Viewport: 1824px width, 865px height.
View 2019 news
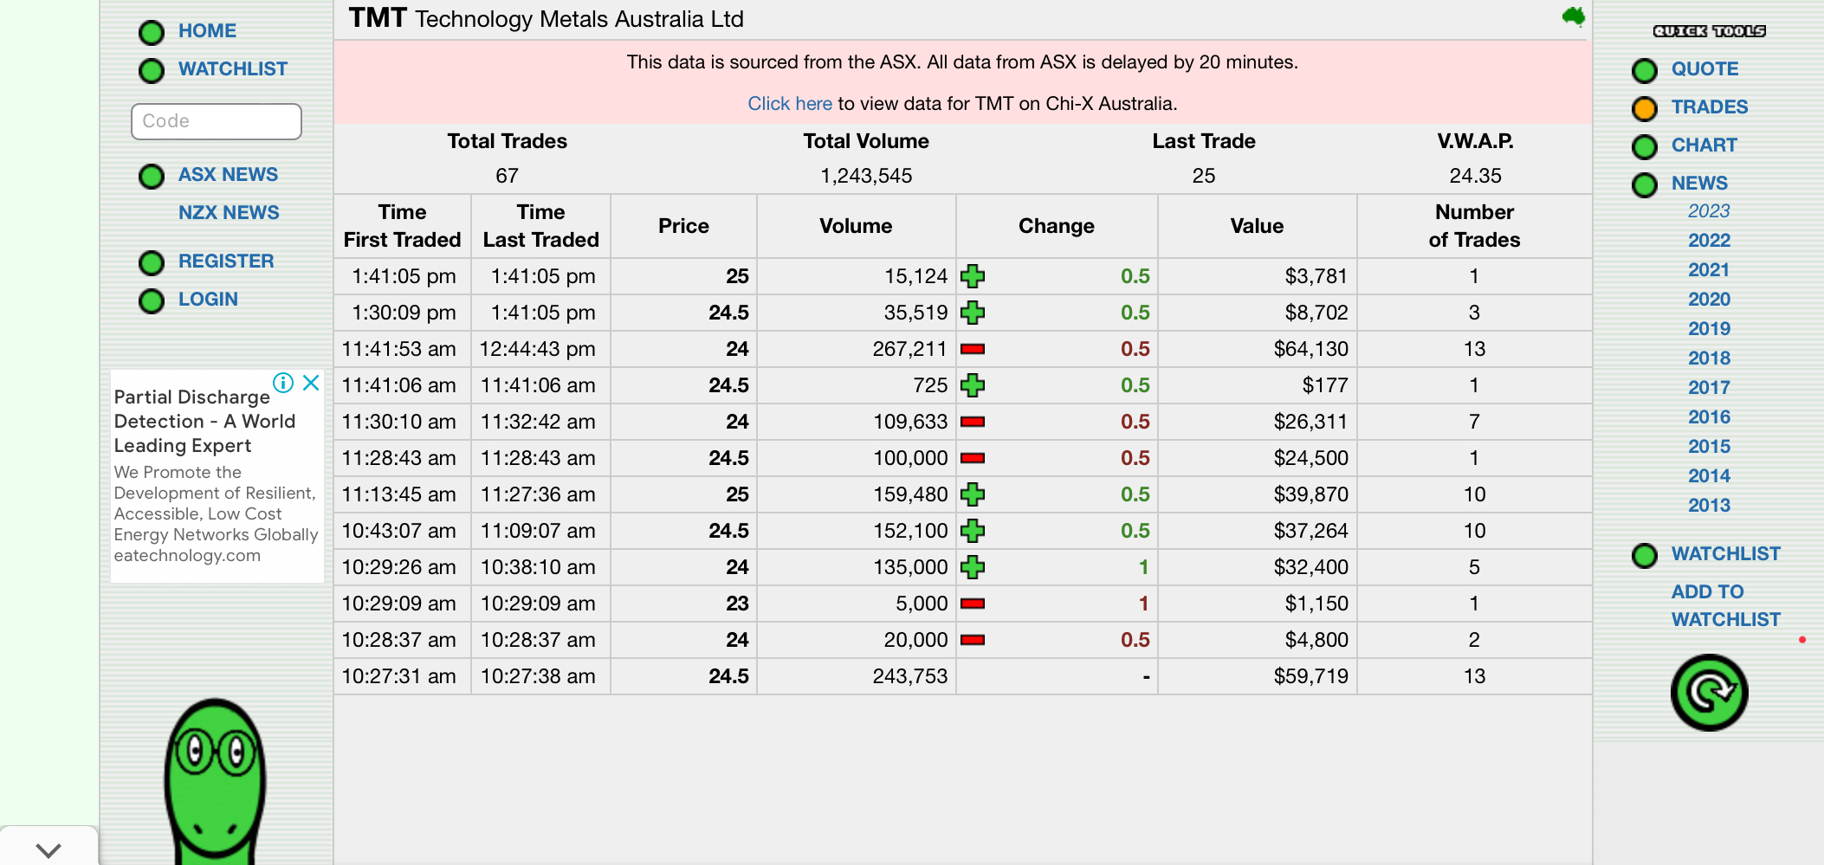pos(1709,329)
